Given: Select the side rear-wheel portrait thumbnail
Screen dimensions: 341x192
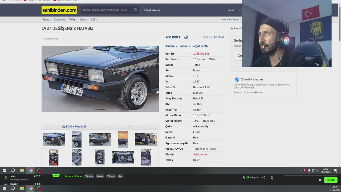Looking at the screenshot, I should tap(77, 139).
